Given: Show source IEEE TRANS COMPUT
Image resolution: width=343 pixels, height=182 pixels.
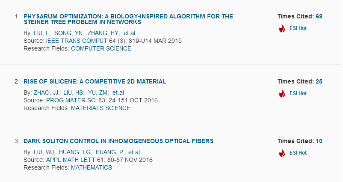Looking at the screenshot, I should (x=77, y=41).
